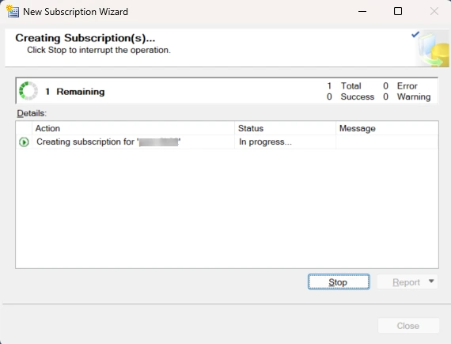Minimize the wizard window
The width and height of the screenshot is (451, 344).
tap(362, 12)
